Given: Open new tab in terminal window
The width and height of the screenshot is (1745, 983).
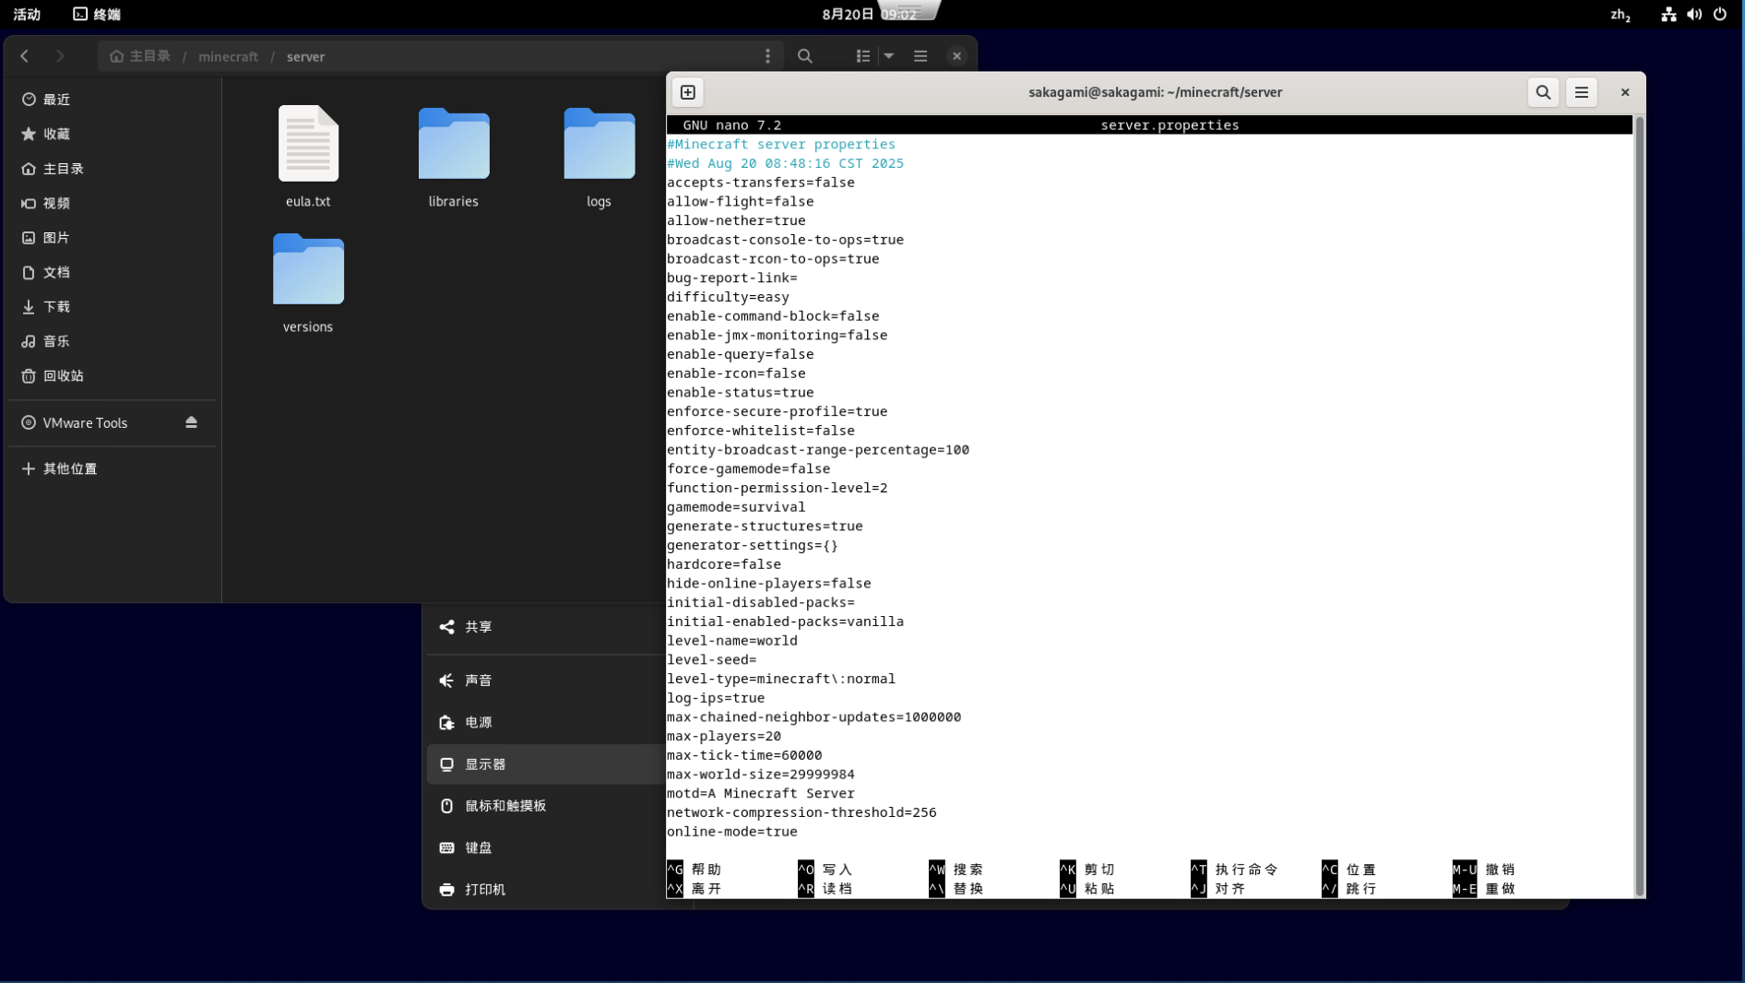Looking at the screenshot, I should [x=688, y=92].
